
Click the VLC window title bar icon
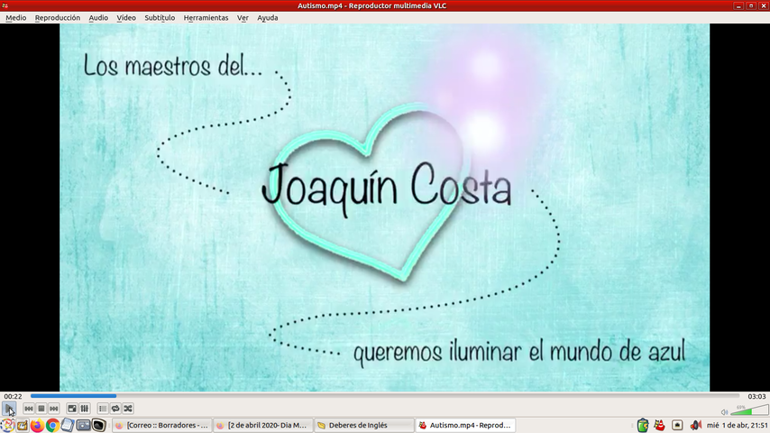[x=5, y=5]
